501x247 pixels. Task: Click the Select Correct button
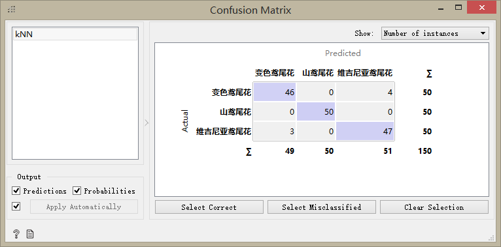point(209,207)
